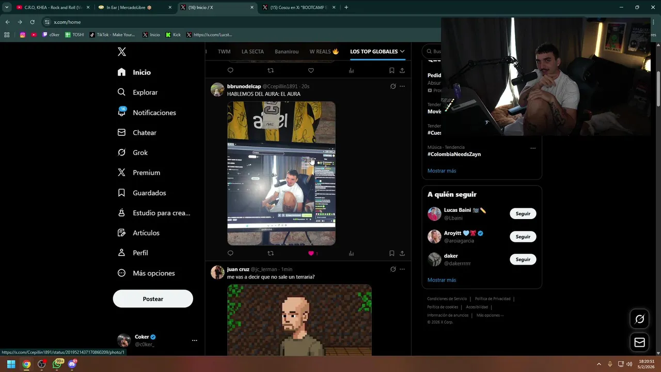This screenshot has width=661, height=372.
Task: Reply to bbrunodelcap's post
Action: coord(230,254)
